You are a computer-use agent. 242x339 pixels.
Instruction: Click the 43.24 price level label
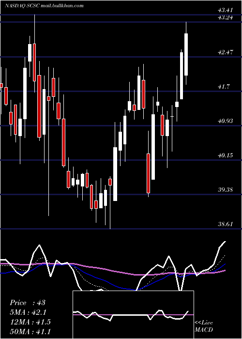[226, 17]
